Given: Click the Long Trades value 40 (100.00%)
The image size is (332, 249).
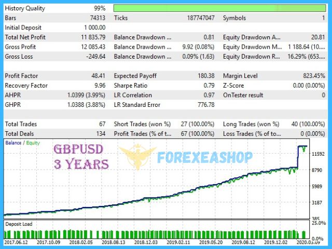Looking at the screenshot, I should 308,124.
